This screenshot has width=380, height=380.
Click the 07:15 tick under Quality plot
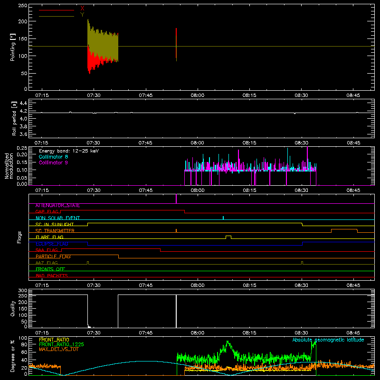(x=42, y=333)
